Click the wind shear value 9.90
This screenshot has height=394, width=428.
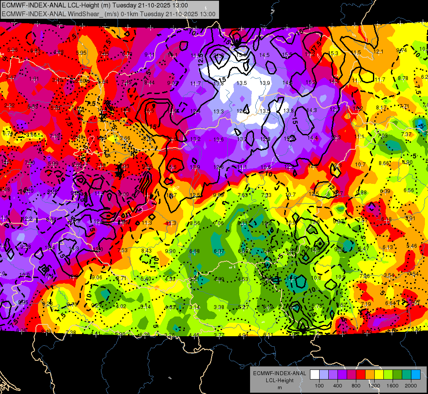click(x=171, y=251)
